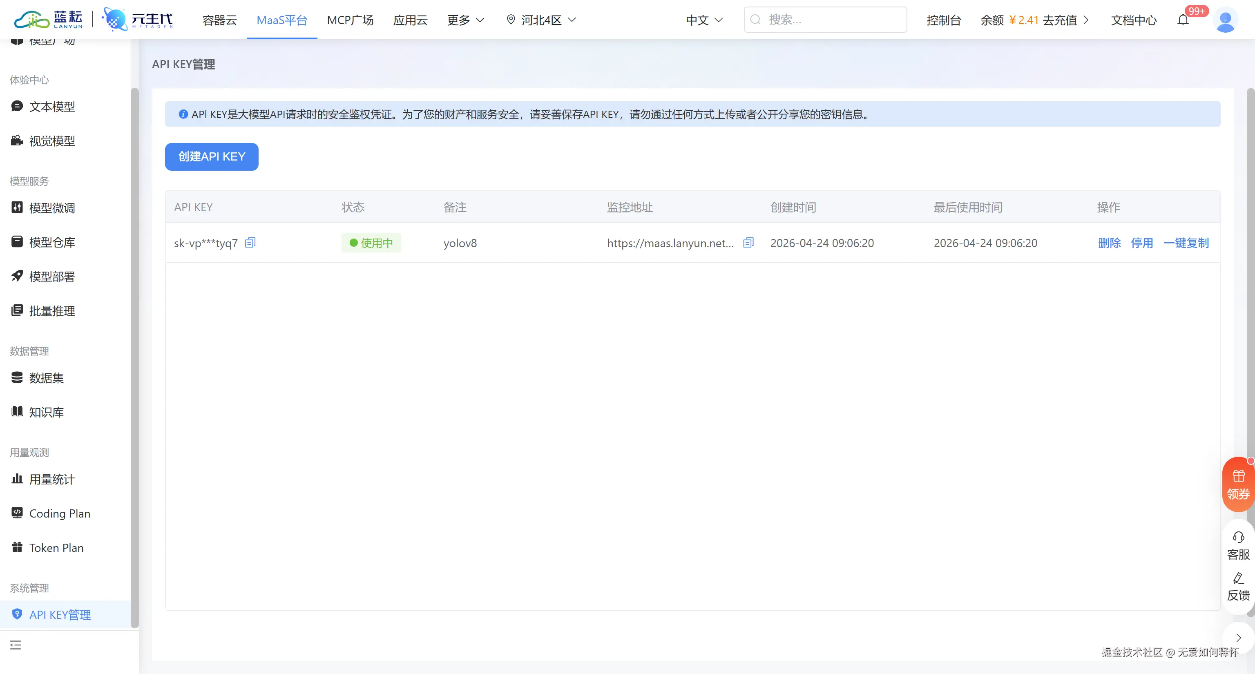This screenshot has height=674, width=1255.
Task: Click the 创建API KEY button
Action: click(x=212, y=156)
